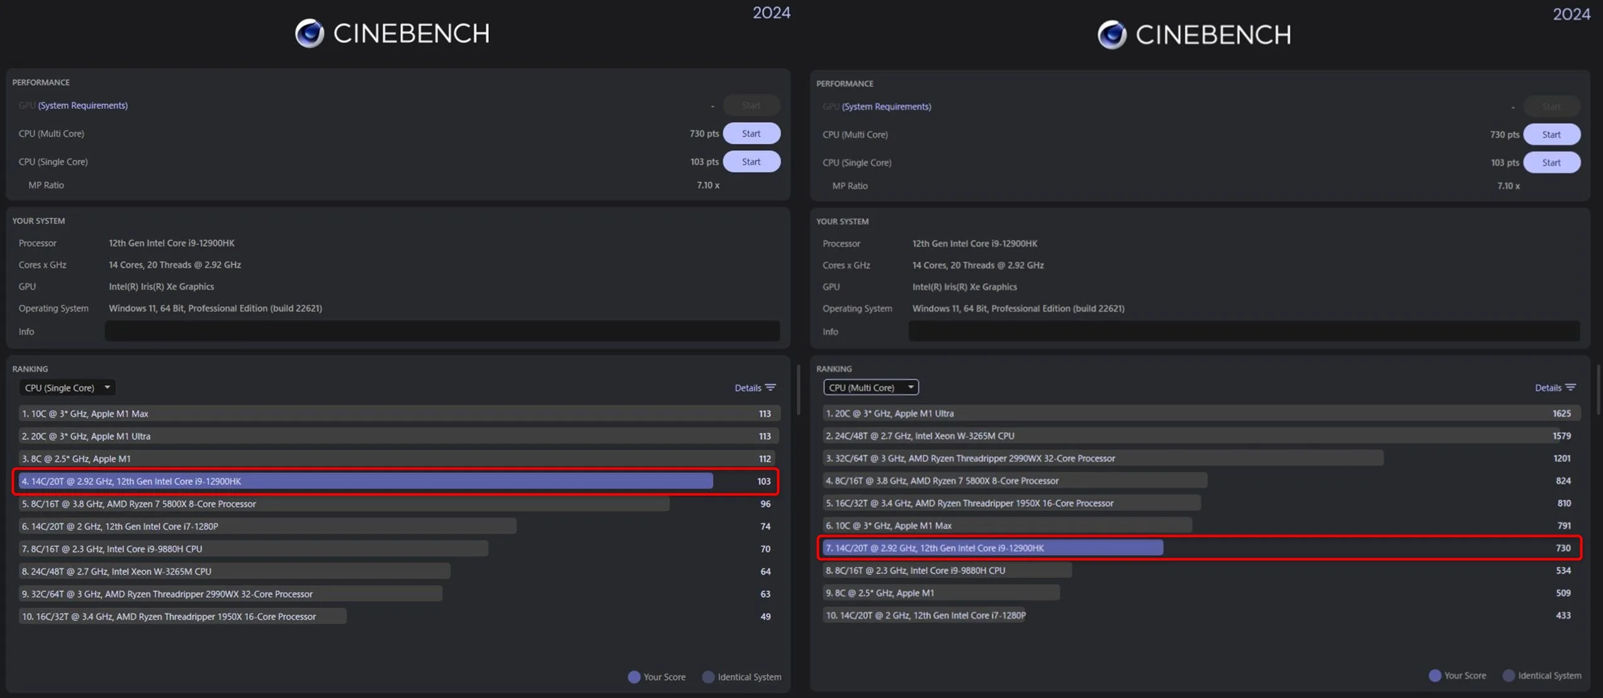Viewport: 1603px width, 698px height.
Task: Select '7. 14C/20T @ 2.92 GHz' i9-12900HK multi-core row
Action: [x=1200, y=548]
